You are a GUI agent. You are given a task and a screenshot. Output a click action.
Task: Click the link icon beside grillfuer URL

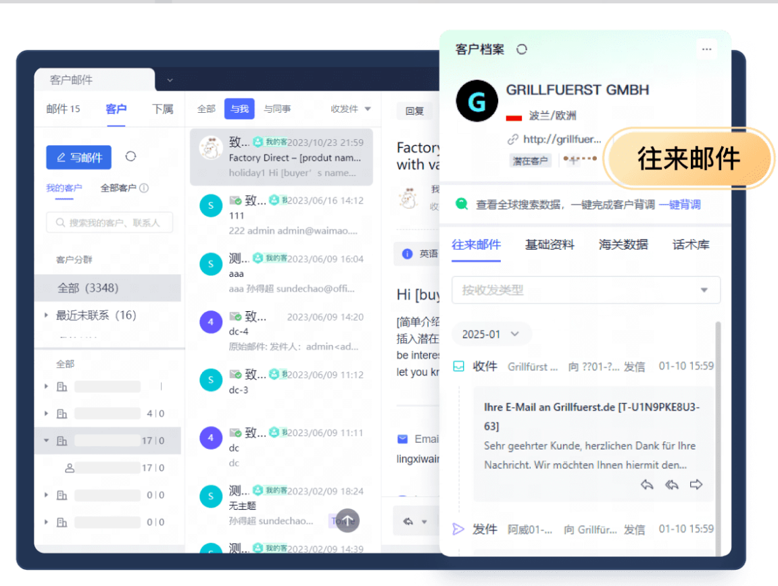point(512,139)
